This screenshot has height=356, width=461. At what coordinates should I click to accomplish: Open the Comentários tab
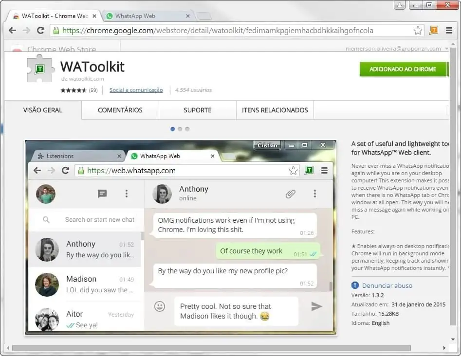tap(120, 110)
